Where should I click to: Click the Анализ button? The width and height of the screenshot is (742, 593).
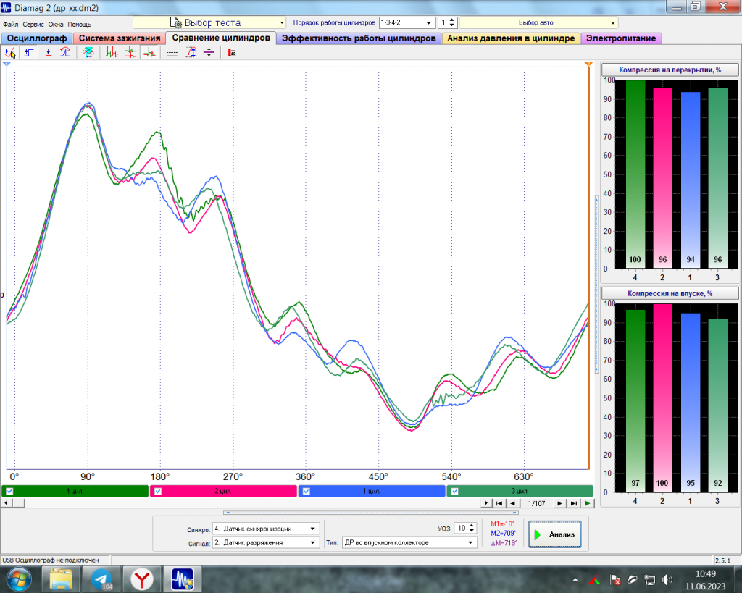click(x=554, y=534)
